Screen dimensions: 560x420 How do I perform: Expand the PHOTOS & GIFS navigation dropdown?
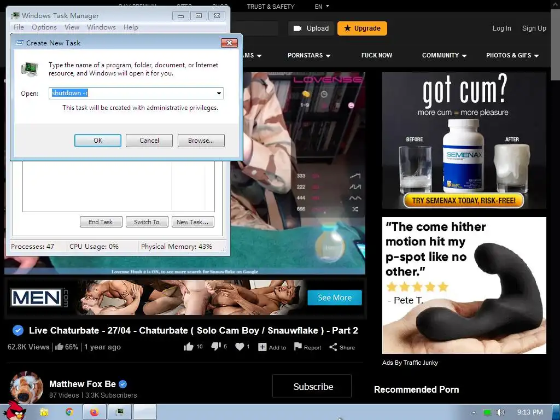pyautogui.click(x=512, y=55)
